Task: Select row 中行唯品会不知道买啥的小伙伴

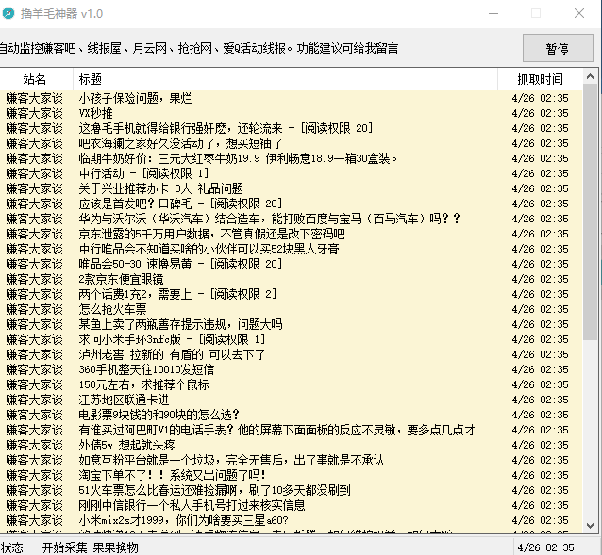Action: pyautogui.click(x=291, y=249)
